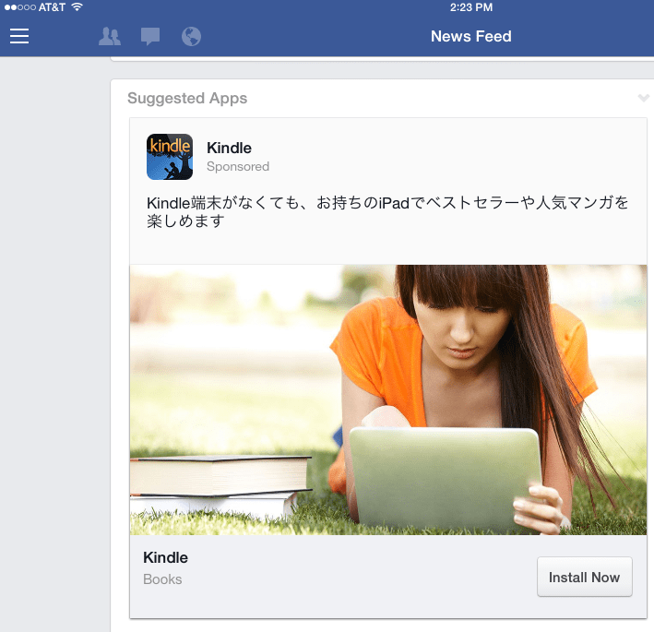This screenshot has height=632, width=654.
Task: Open the friend requests icon
Action: 110,36
